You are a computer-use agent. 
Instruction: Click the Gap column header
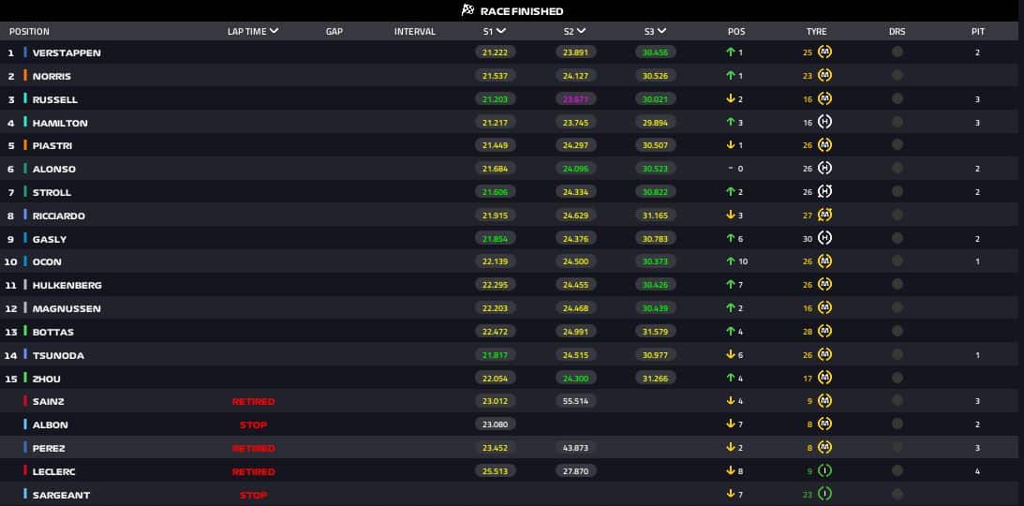pos(334,31)
